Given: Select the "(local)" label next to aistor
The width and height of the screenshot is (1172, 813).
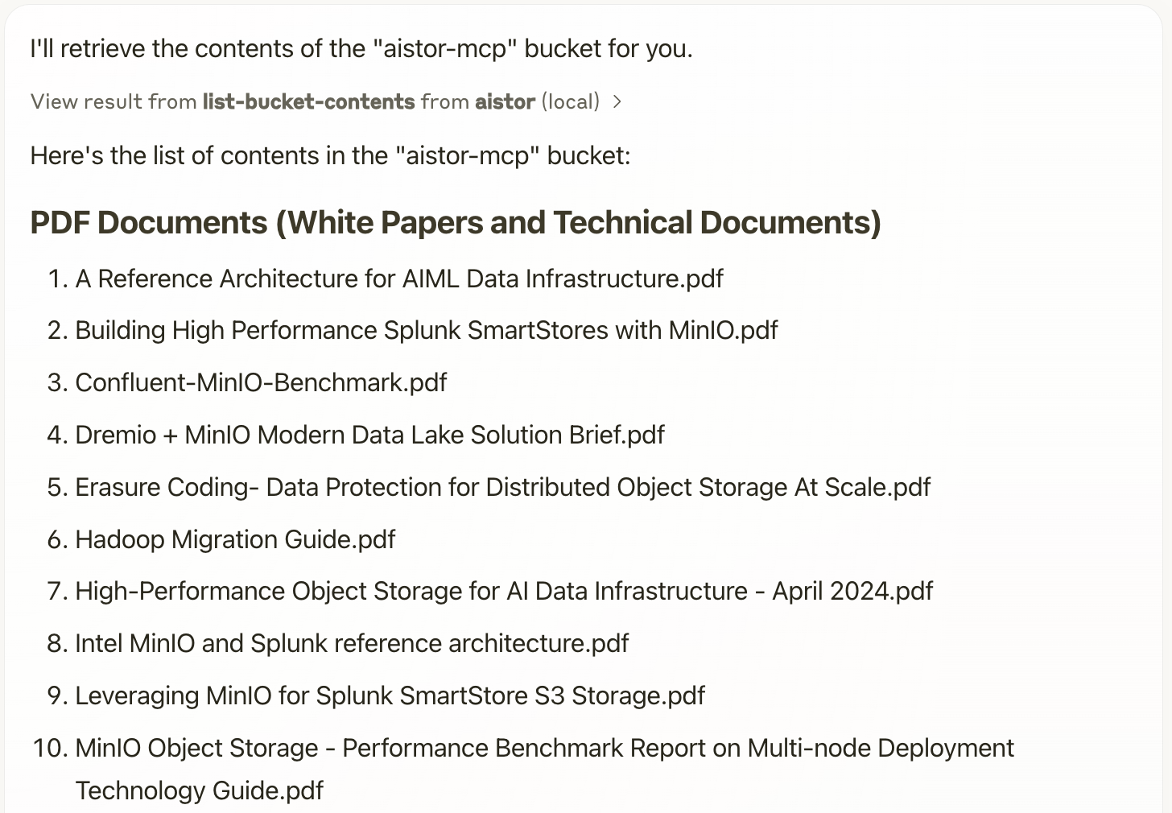Looking at the screenshot, I should coord(572,101).
